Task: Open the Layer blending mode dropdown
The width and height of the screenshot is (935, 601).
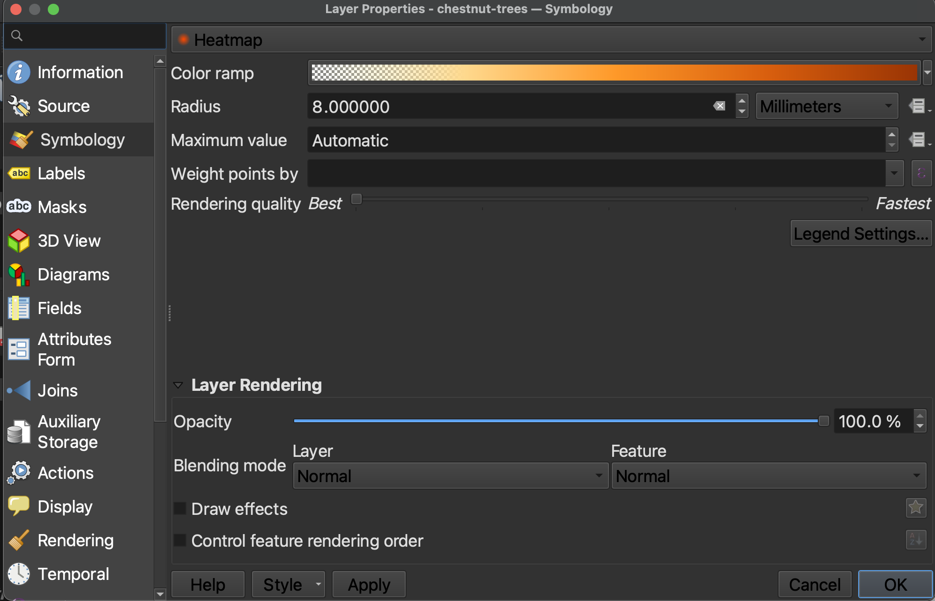Action: click(450, 476)
